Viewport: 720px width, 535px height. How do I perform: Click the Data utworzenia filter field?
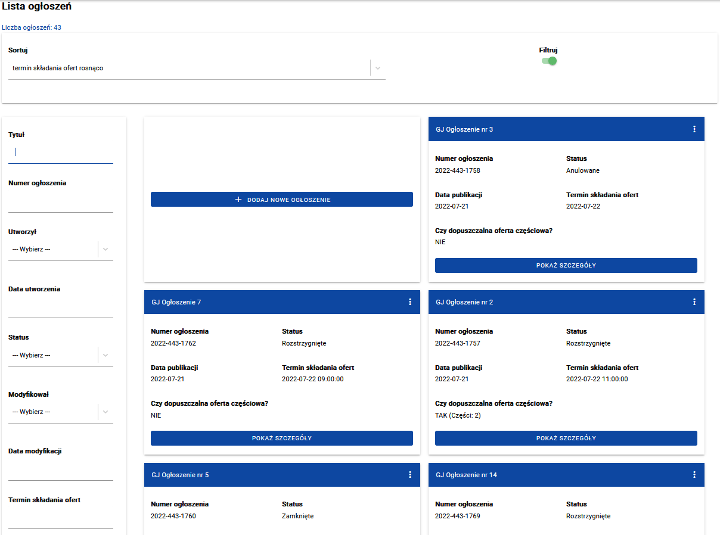coord(61,308)
